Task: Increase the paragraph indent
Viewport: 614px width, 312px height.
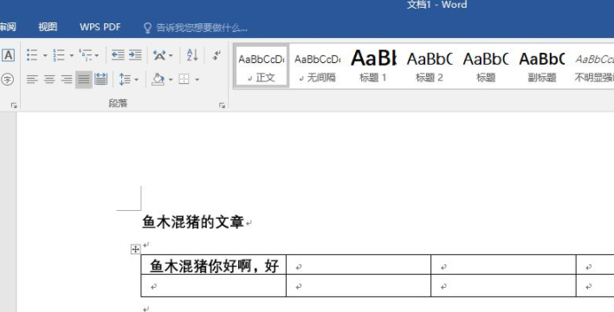Action: (x=135, y=55)
